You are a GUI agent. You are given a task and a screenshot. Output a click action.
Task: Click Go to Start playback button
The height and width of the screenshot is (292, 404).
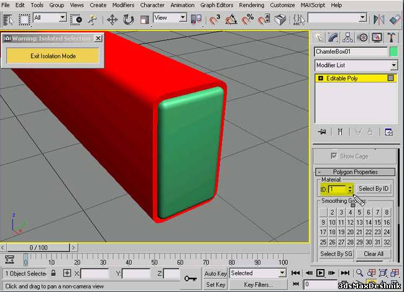coord(295,273)
